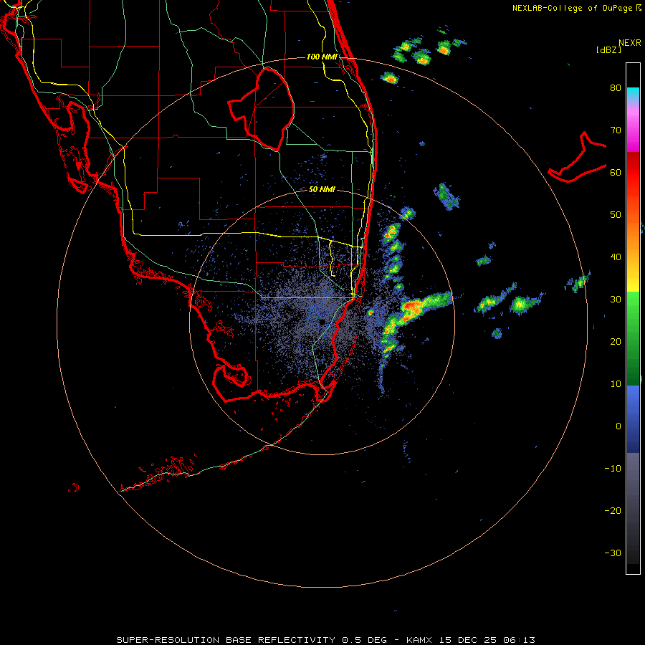Click the 'SUPER-RESOLUTION BASE REFLECTIVITY 0.5 DEG' caption
The image size is (645, 645).
click(252, 640)
